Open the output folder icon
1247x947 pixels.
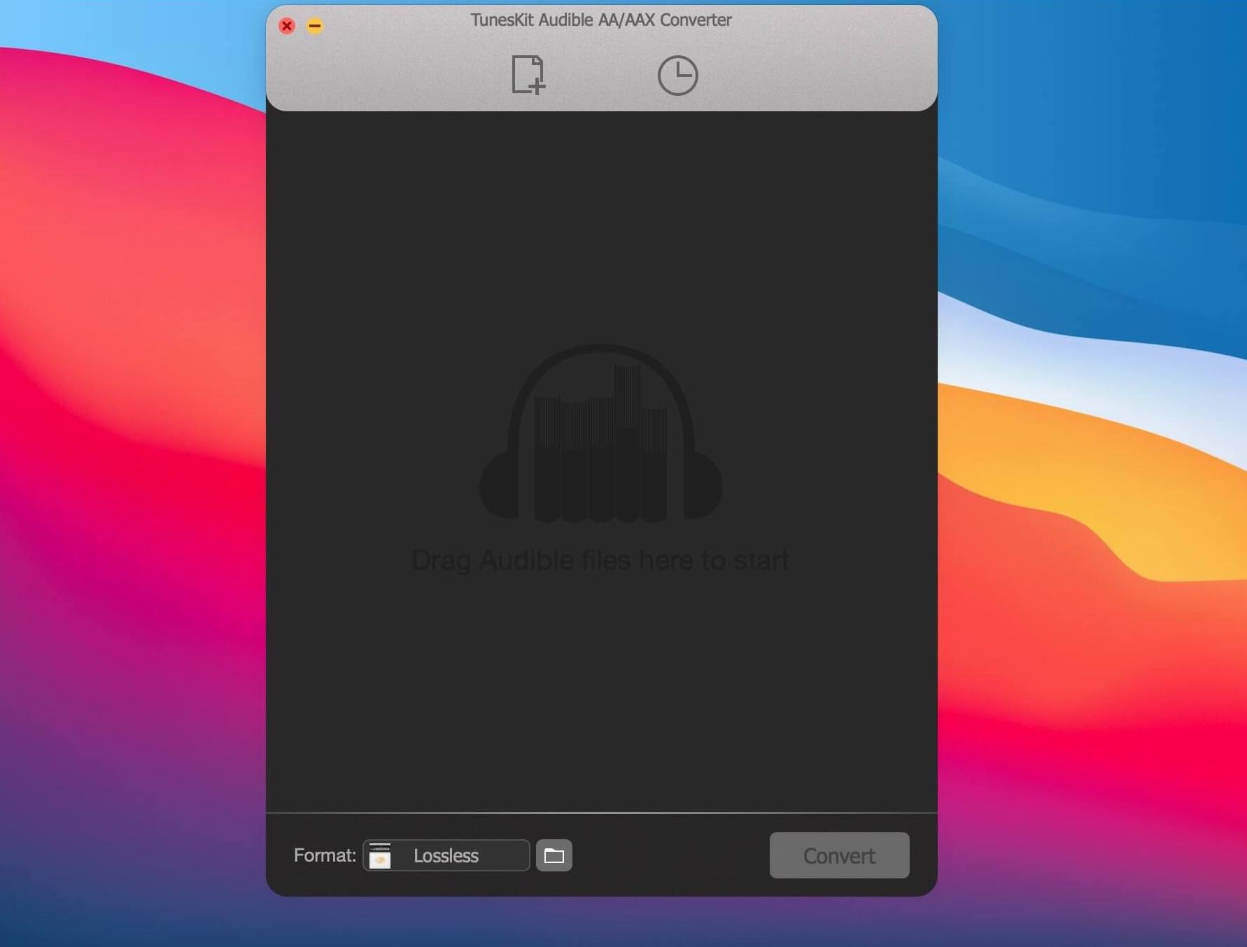[x=554, y=855]
